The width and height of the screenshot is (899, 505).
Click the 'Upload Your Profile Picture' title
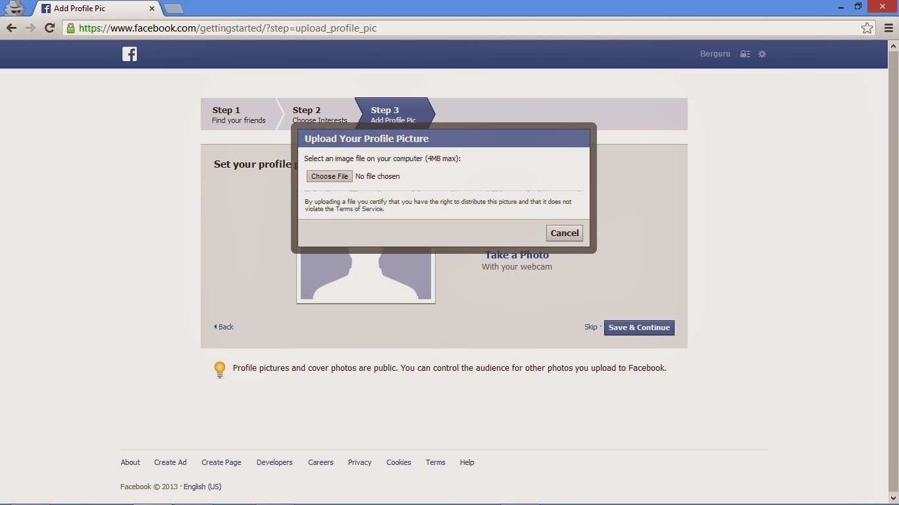[x=367, y=139]
